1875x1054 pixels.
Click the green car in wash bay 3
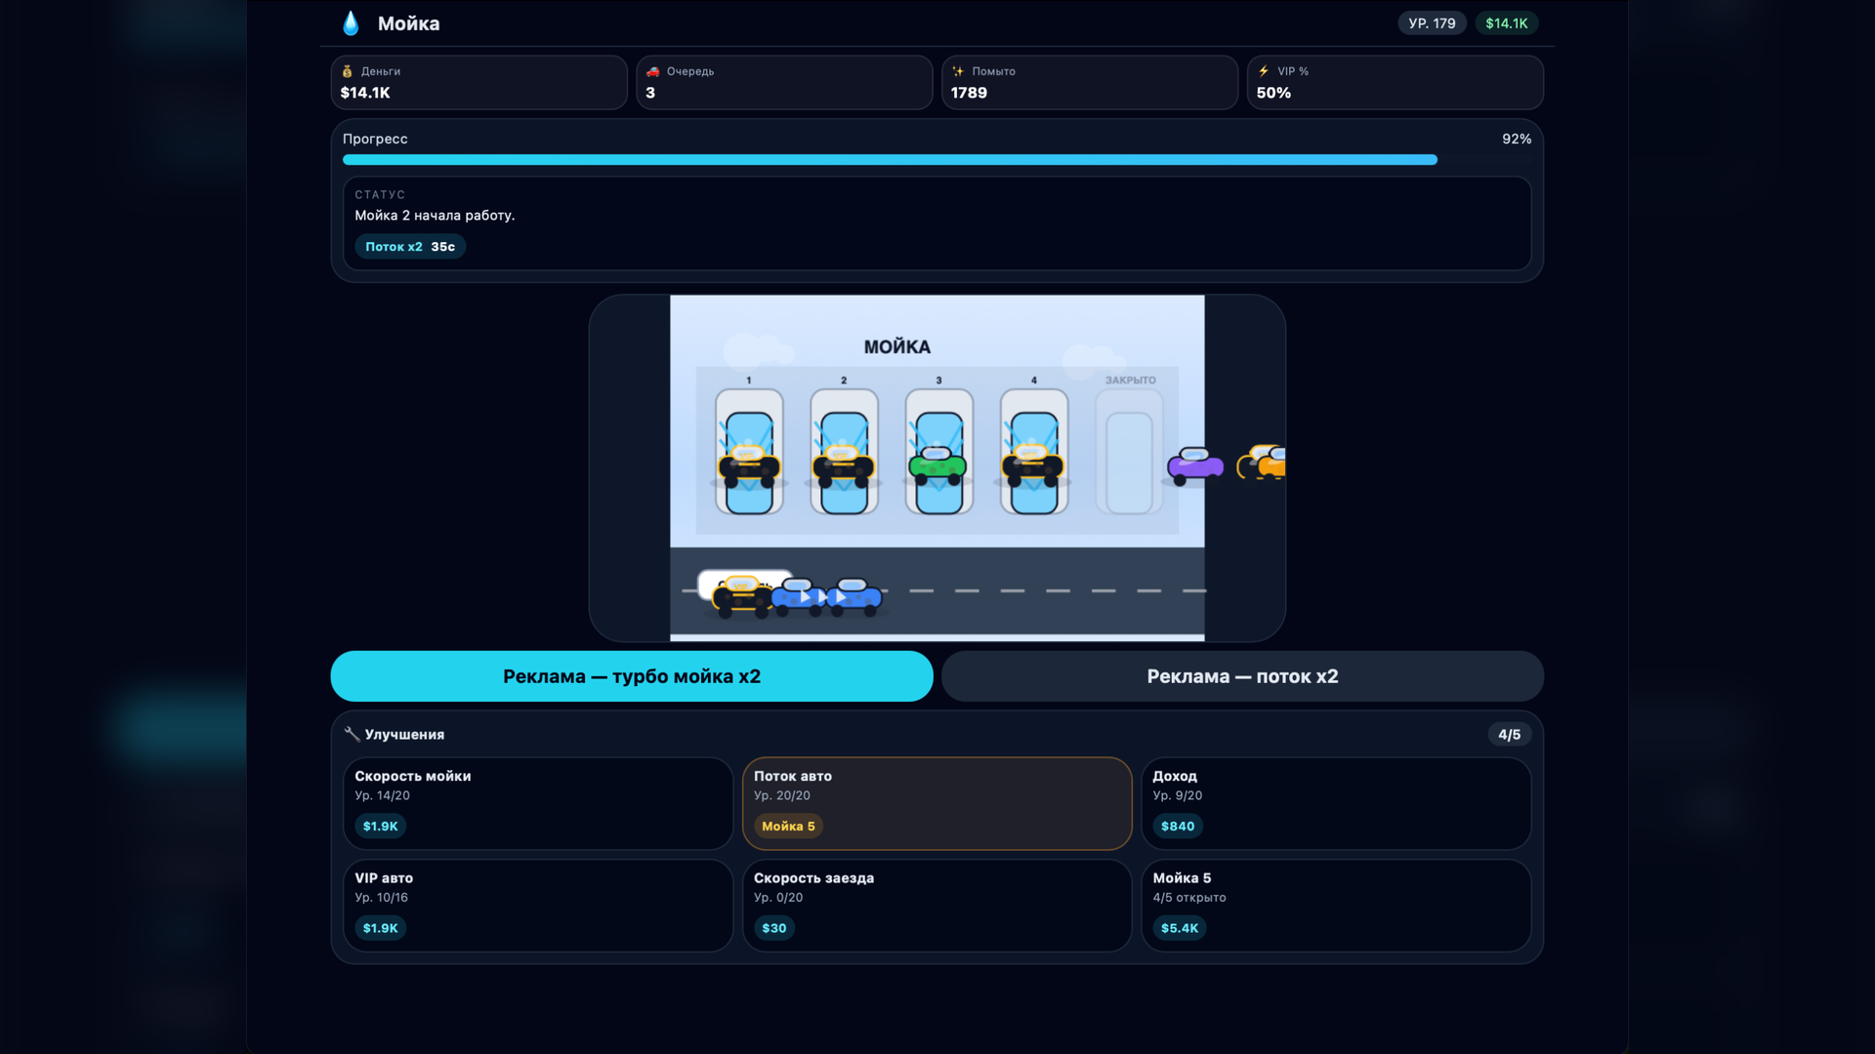[938, 465]
